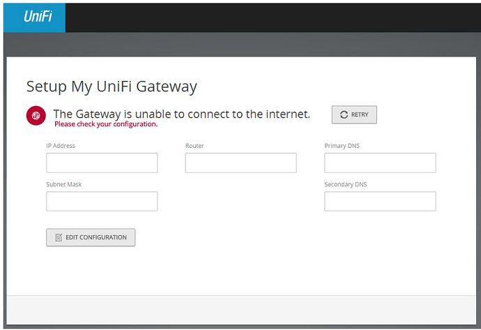This screenshot has width=481, height=330.
Task: Click the 'Secondary DNS' label
Action: (346, 184)
